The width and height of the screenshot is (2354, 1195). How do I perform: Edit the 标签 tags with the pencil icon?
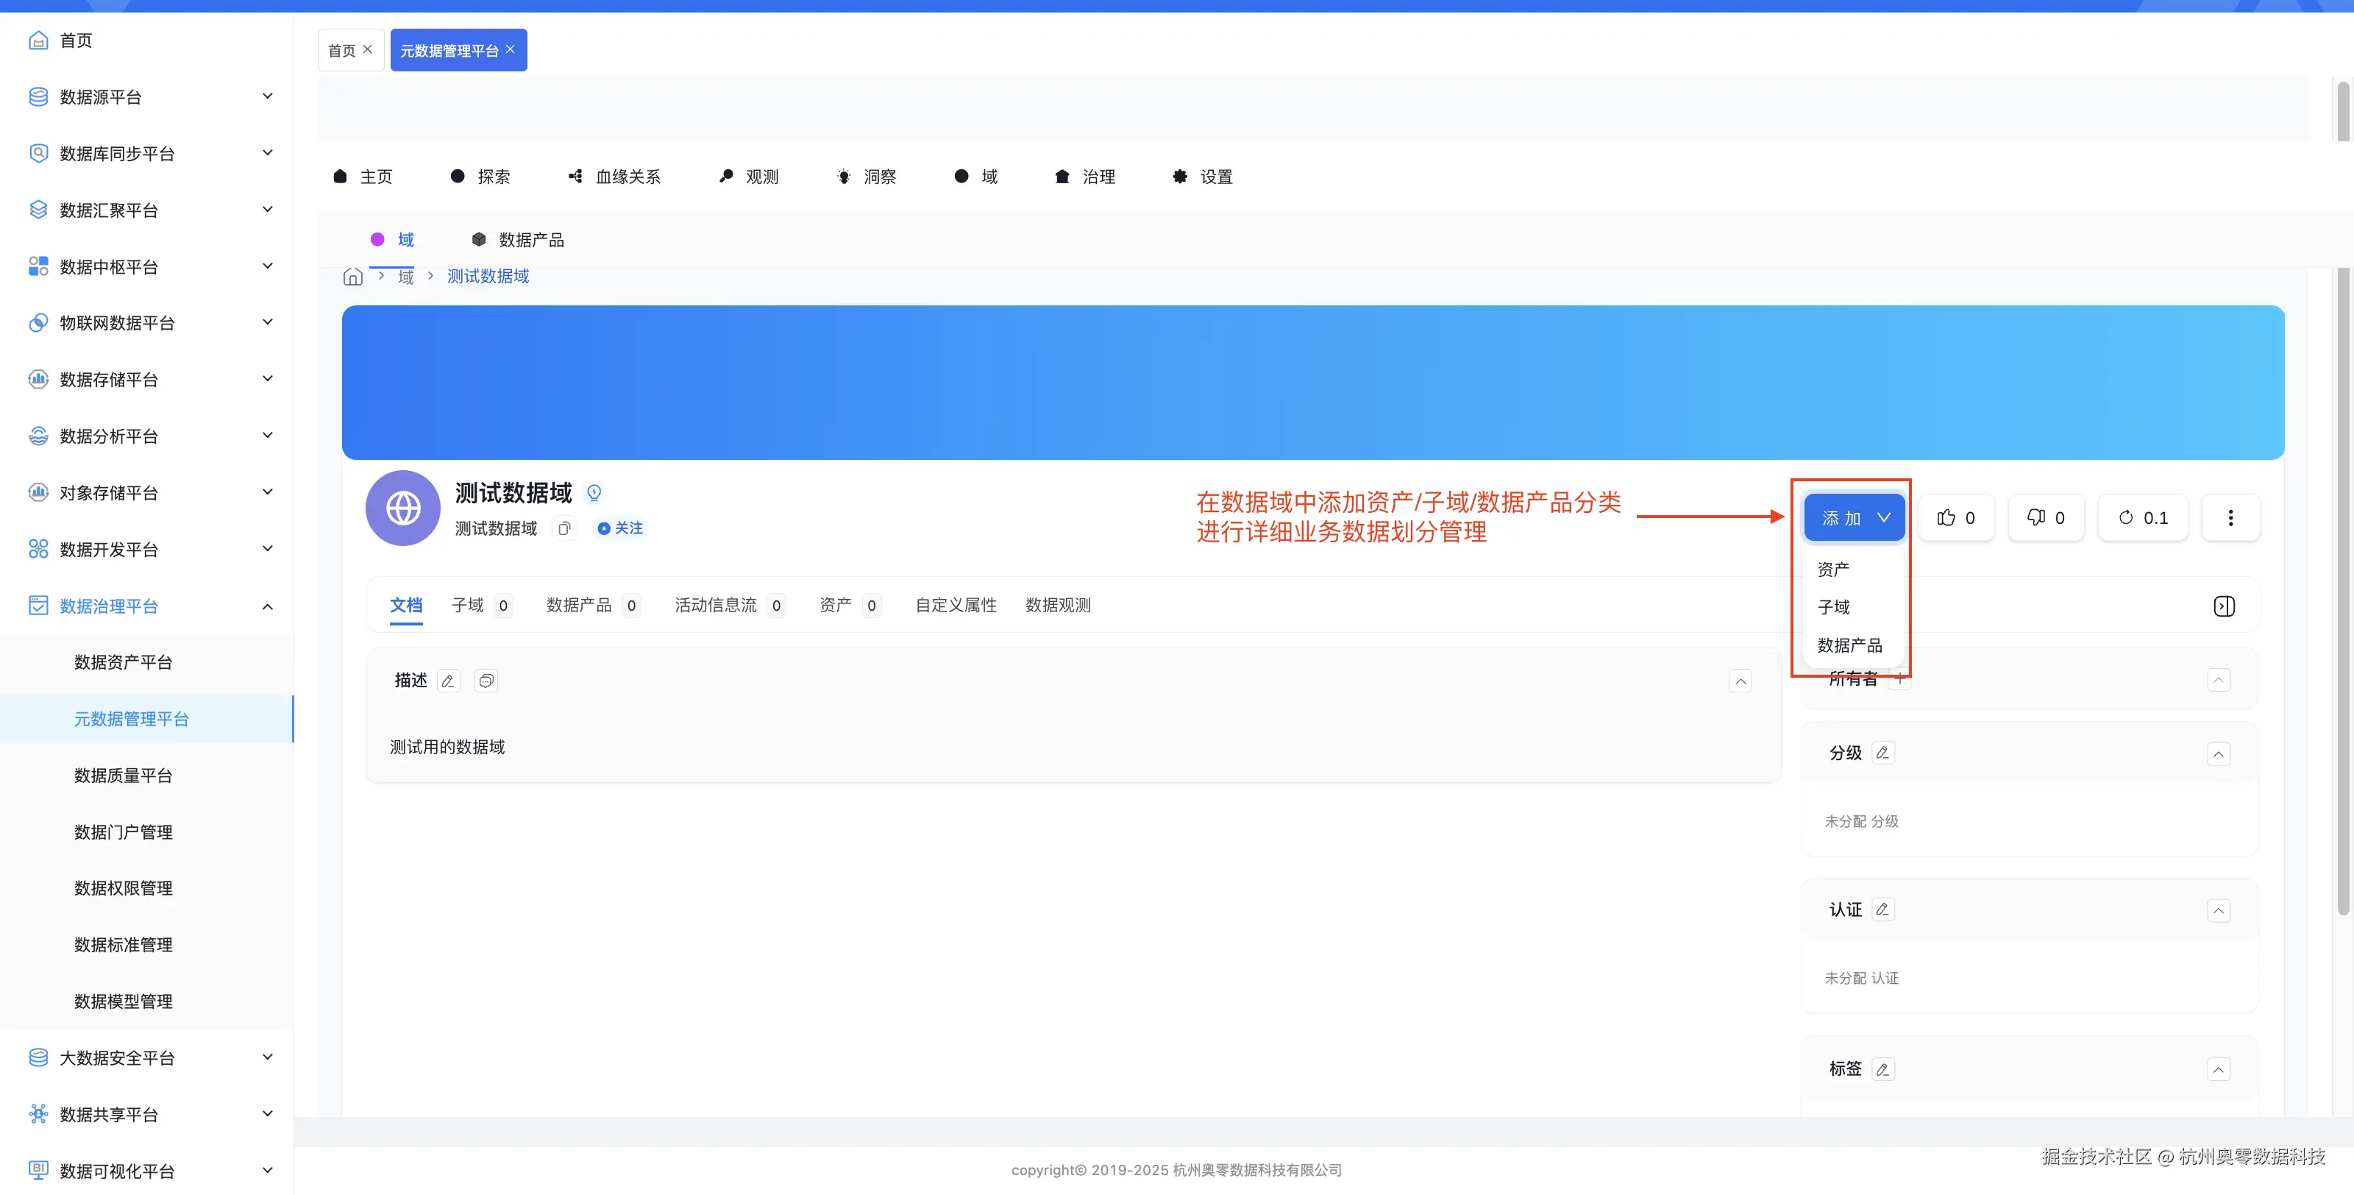coord(1882,1068)
